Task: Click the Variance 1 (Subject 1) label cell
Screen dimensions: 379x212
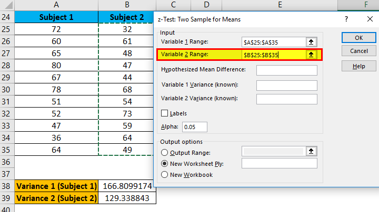Action: [56, 186]
